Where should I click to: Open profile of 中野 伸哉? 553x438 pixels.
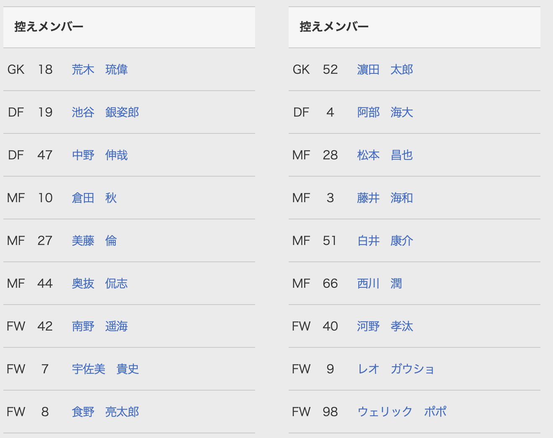100,155
